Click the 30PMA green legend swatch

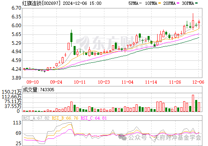196,3
